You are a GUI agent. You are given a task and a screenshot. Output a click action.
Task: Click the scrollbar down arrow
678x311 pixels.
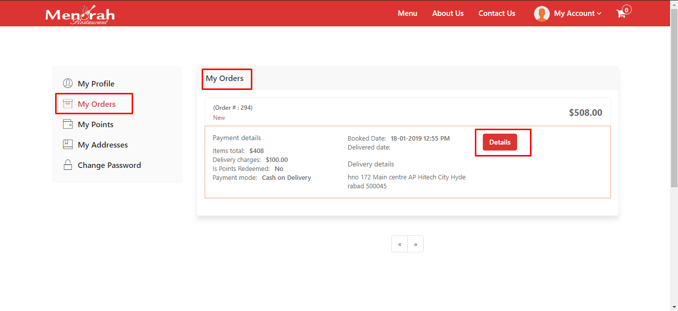click(674, 307)
